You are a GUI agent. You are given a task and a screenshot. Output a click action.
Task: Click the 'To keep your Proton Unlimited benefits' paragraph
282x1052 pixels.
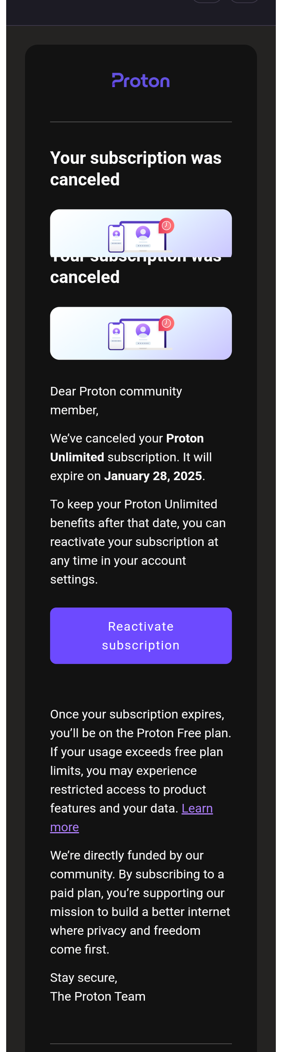click(x=138, y=542)
